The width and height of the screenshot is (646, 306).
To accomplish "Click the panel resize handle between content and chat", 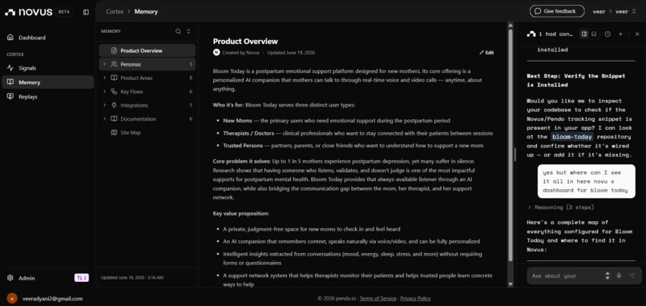I will pyautogui.click(x=515, y=155).
